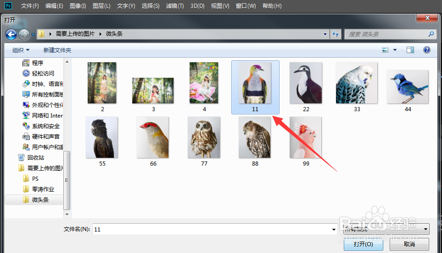The image size is (442, 253).
Task: Open the 滤镜(T) menu
Action: point(175,5)
